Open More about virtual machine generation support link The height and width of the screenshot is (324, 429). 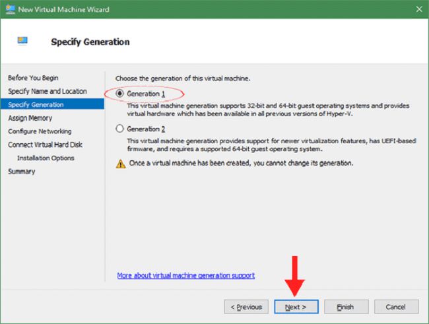click(185, 275)
